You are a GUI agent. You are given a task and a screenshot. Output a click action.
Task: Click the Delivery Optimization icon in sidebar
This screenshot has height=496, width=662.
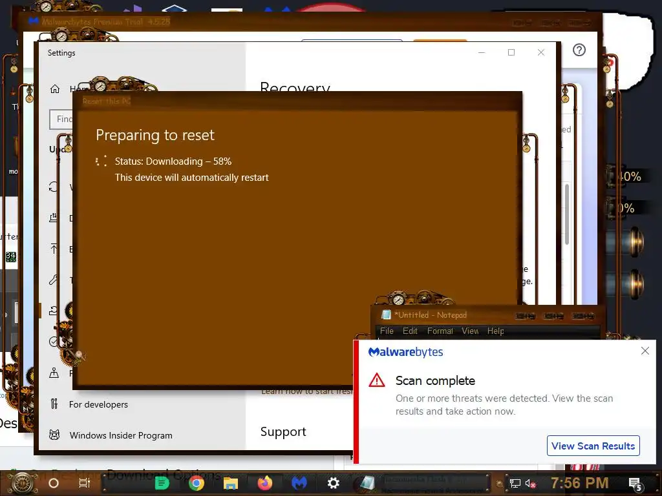click(x=54, y=218)
